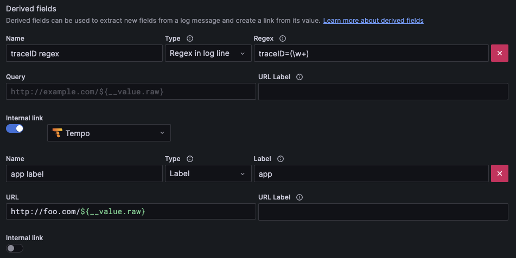The width and height of the screenshot is (516, 258).
Task: Click info icon next to second Type
Action: [190, 159]
